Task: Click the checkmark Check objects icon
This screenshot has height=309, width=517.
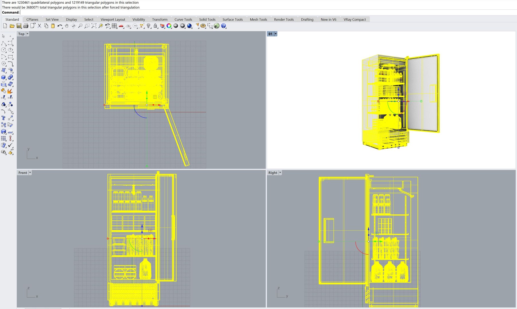Action: pyautogui.click(x=10, y=145)
